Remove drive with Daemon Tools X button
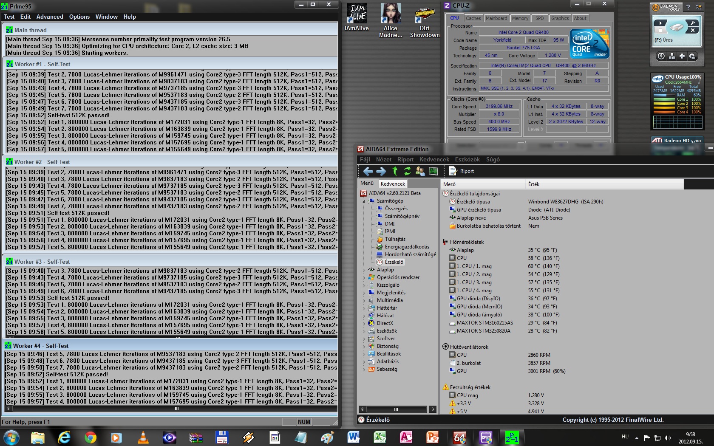This screenshot has height=446, width=714. click(693, 30)
